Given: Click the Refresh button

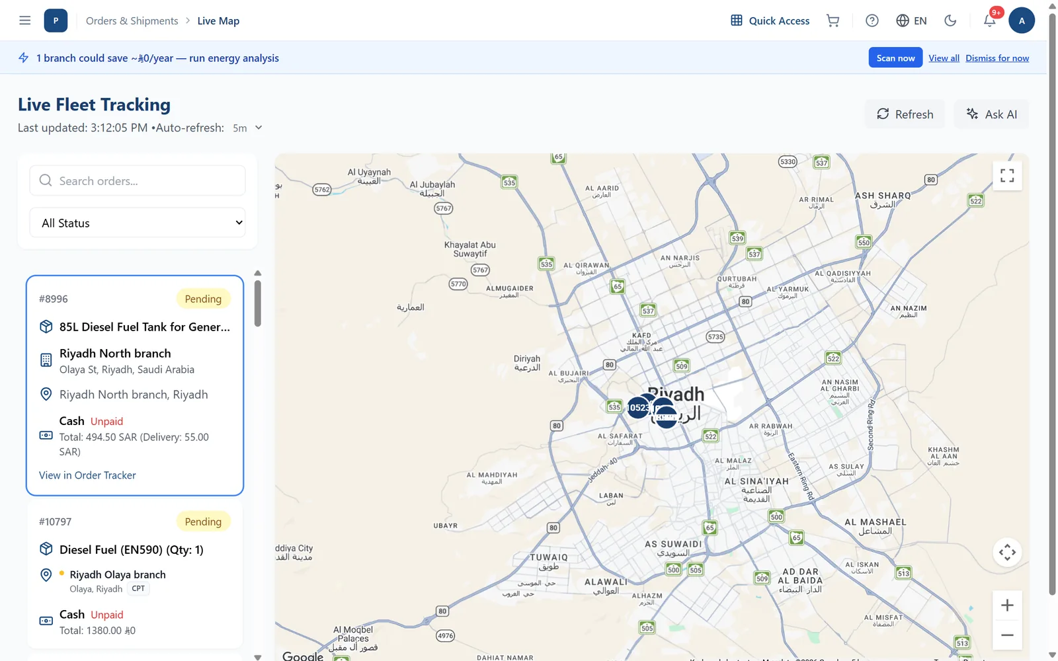Looking at the screenshot, I should coord(905,114).
